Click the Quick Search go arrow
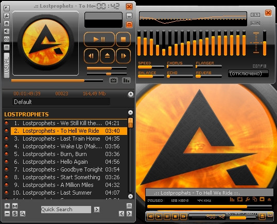The width and height of the screenshot is (277, 224). pyautogui.click(x=97, y=210)
